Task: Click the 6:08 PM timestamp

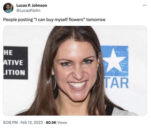Action: [11, 123]
